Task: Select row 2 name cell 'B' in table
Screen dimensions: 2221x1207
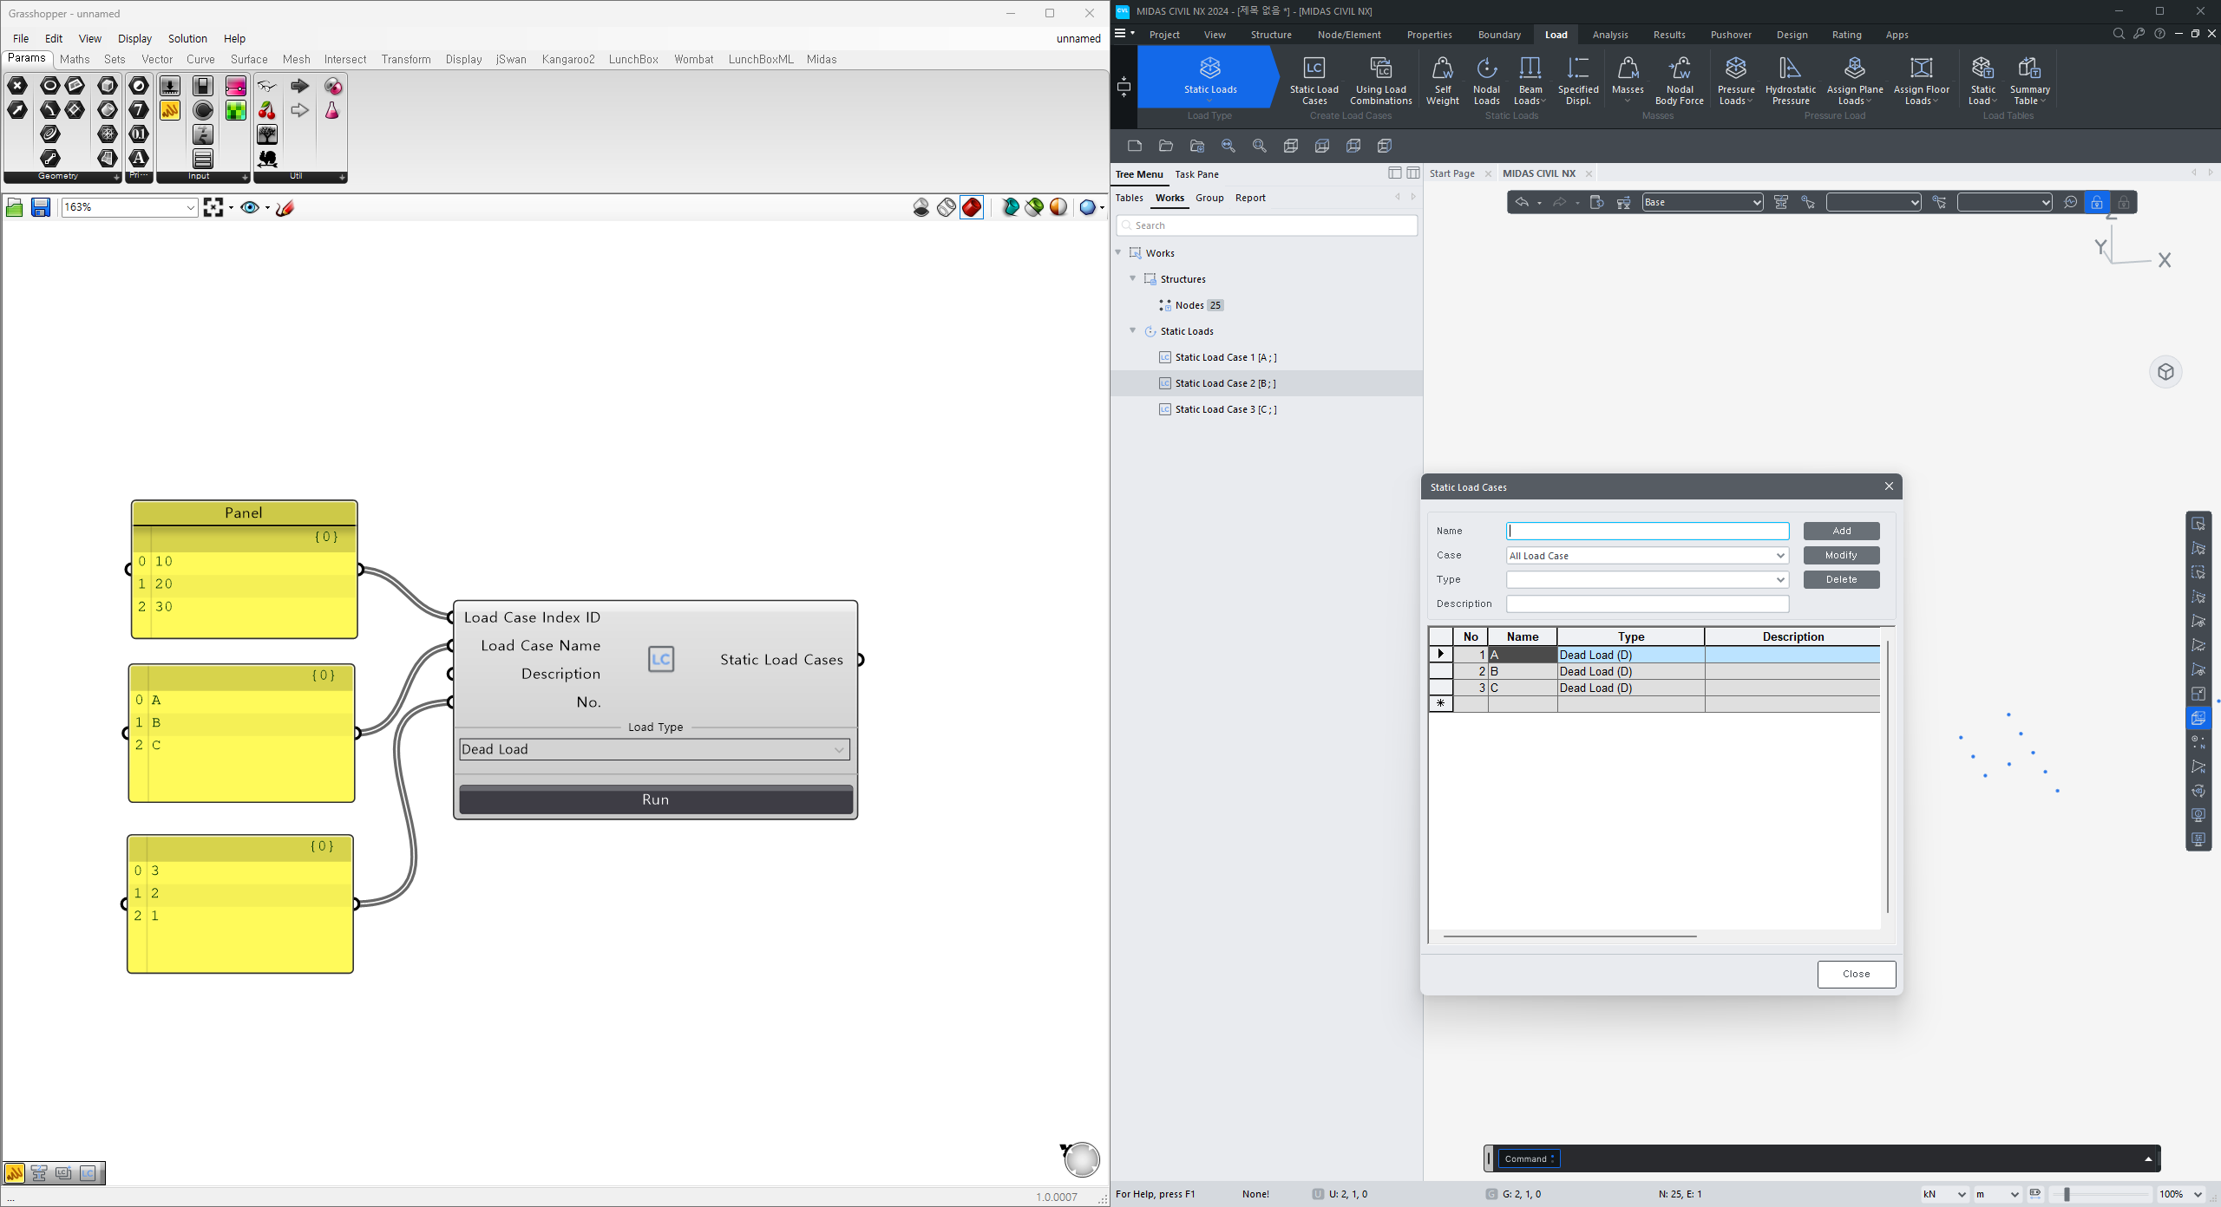Action: (x=1522, y=671)
